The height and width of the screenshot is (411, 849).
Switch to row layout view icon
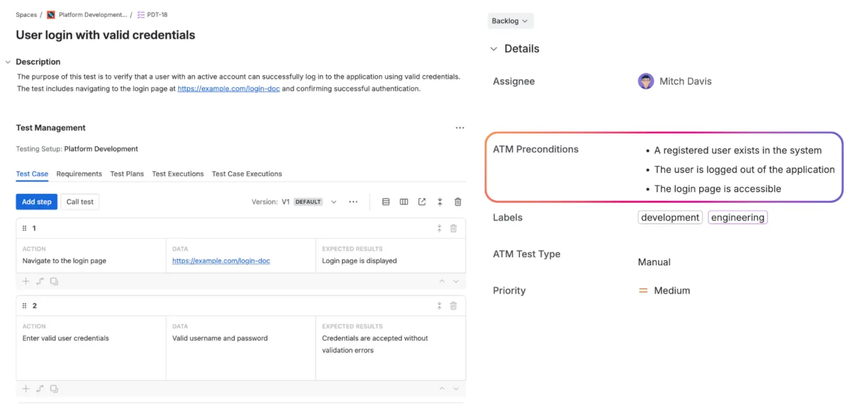point(386,202)
